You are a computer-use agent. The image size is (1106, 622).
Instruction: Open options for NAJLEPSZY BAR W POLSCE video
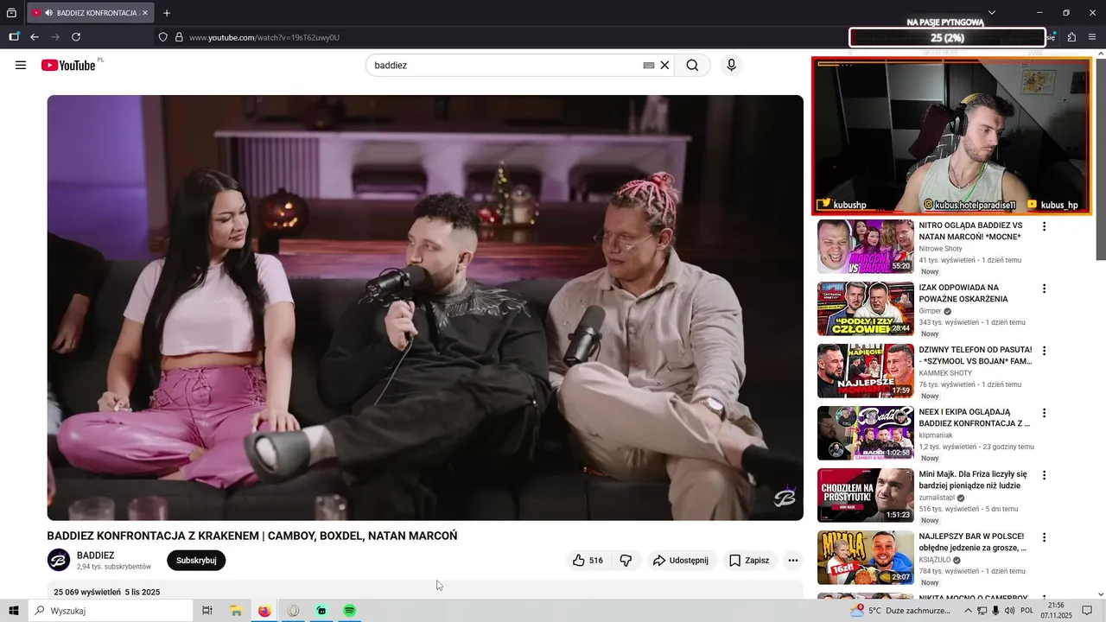pyautogui.click(x=1044, y=537)
